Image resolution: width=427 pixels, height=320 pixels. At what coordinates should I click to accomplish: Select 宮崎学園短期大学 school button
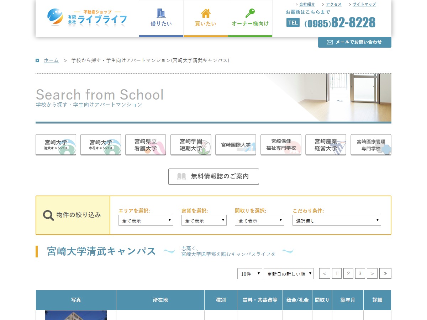[191, 145]
